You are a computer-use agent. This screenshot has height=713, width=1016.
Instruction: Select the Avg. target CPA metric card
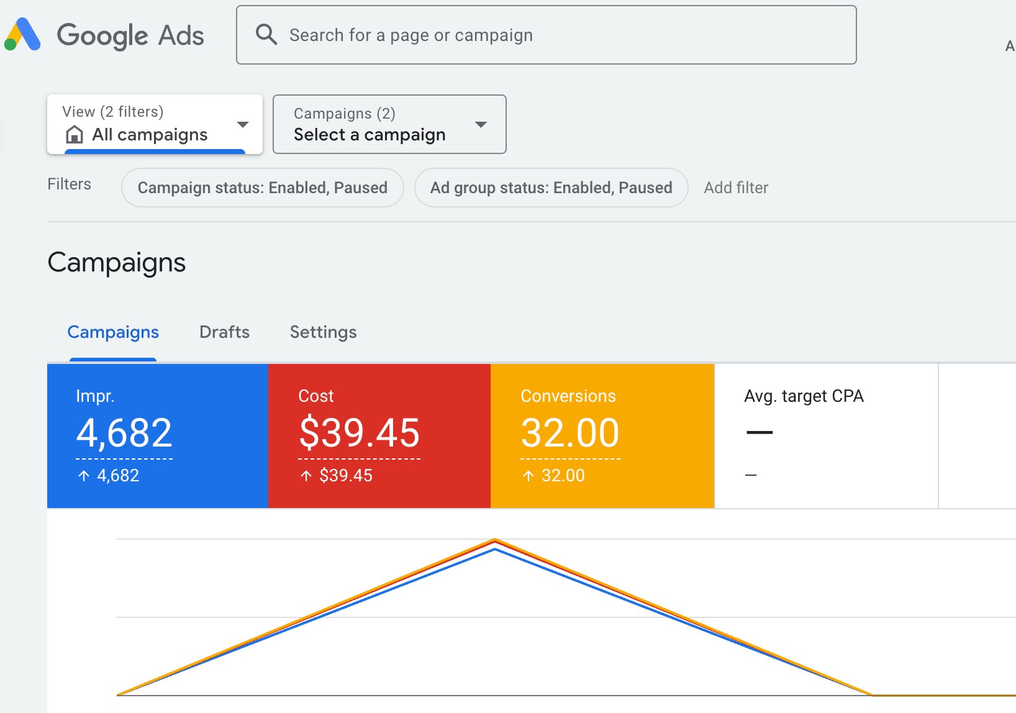826,436
